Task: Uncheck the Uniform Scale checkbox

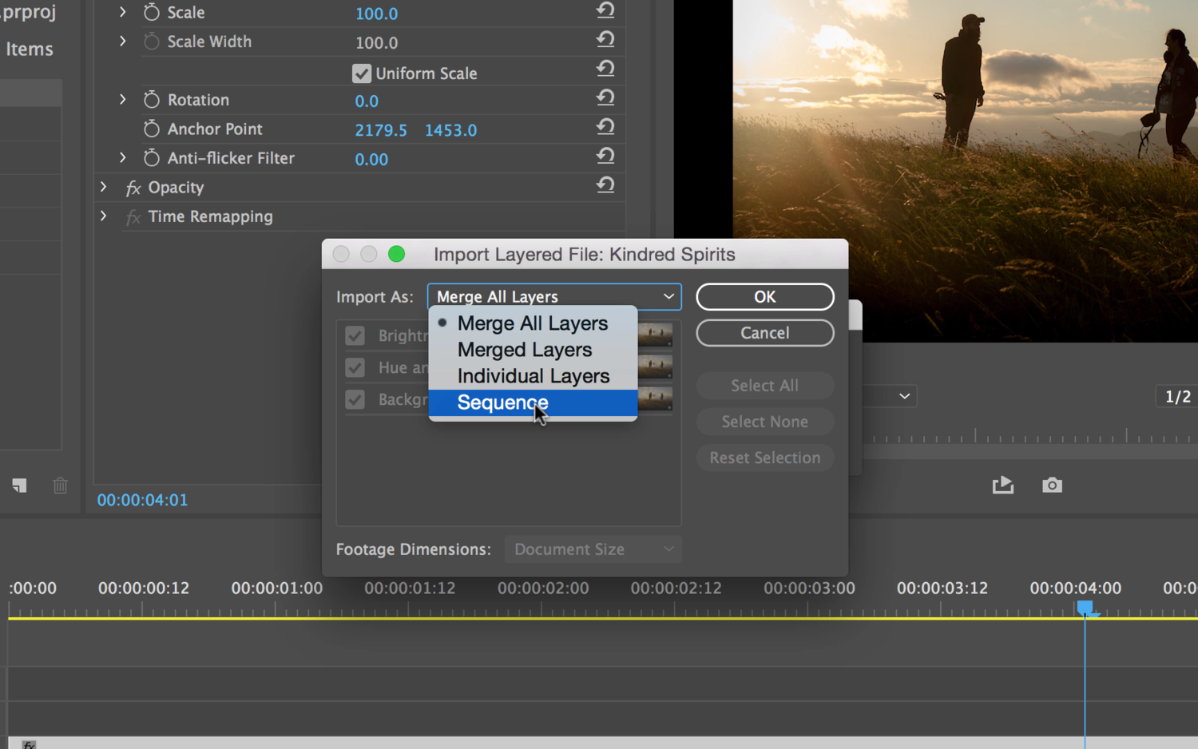Action: (361, 73)
